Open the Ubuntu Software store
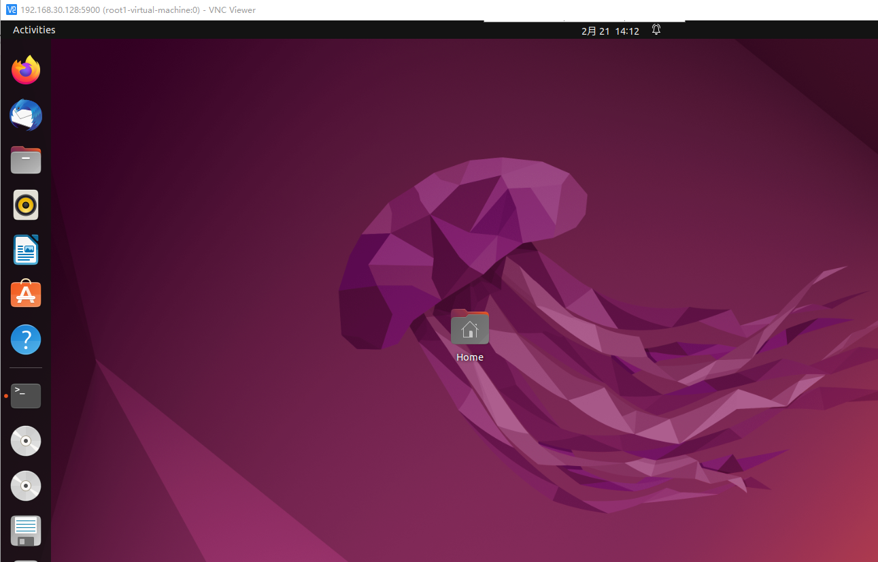Viewport: 878px width, 562px height. pos(26,294)
